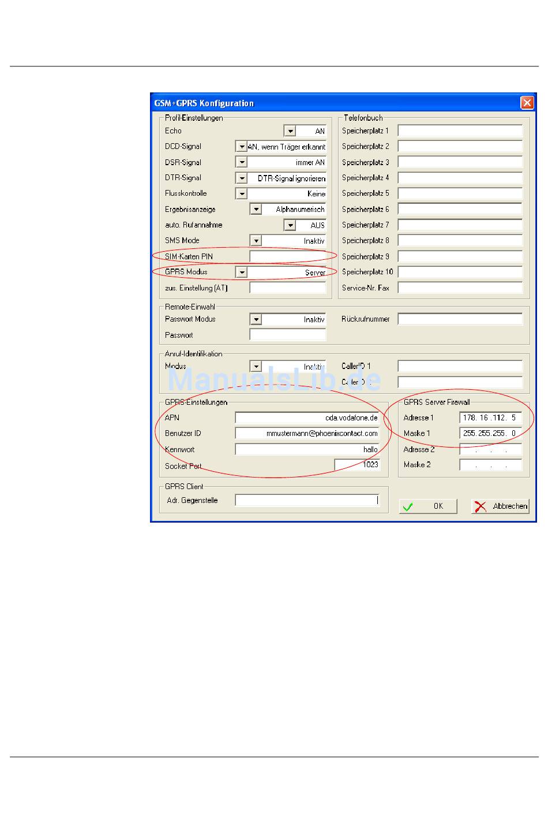The image size is (548, 820).
Task: Click the Adresse 1 IP field
Action: coord(491,418)
